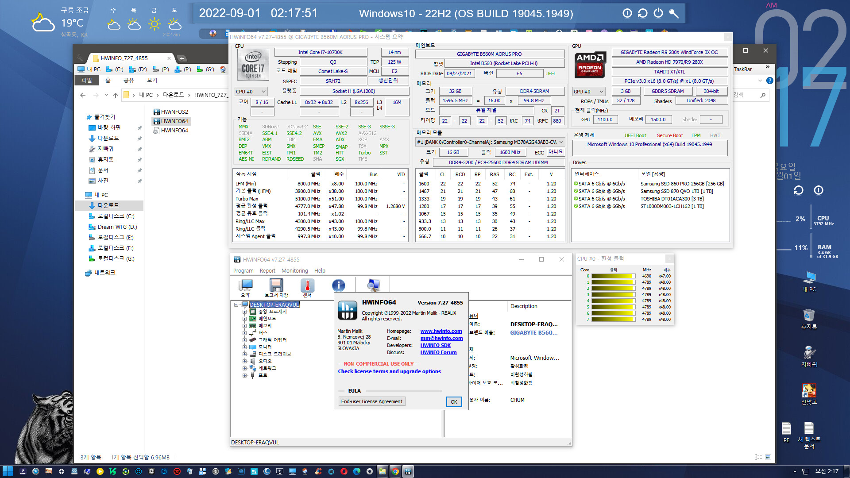This screenshot has width=850, height=478.
Task: Expand the 네트워크 tree node in HWiNFO64
Action: coord(244,369)
